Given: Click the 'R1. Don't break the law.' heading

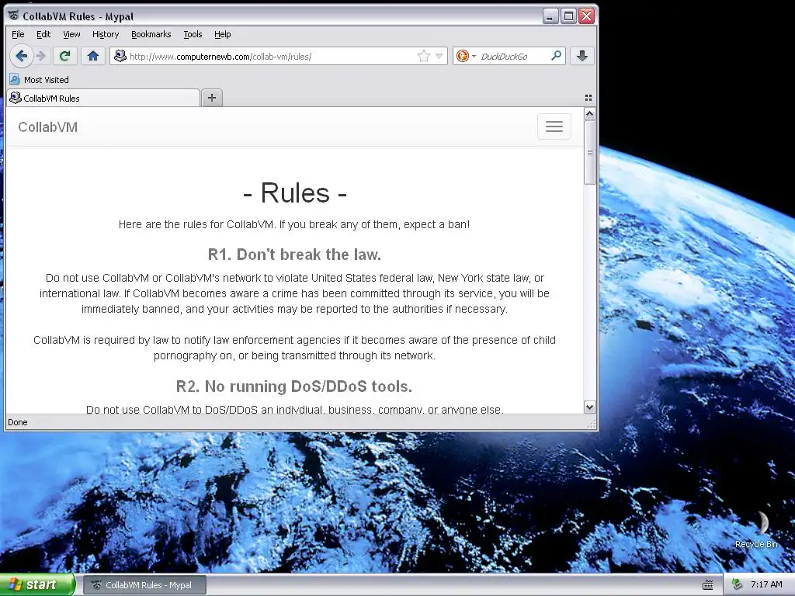Looking at the screenshot, I should [294, 254].
